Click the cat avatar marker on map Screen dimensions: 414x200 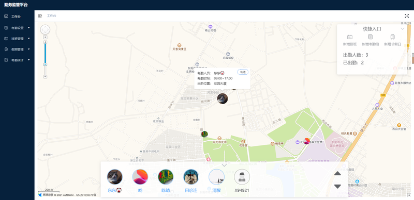(223, 98)
